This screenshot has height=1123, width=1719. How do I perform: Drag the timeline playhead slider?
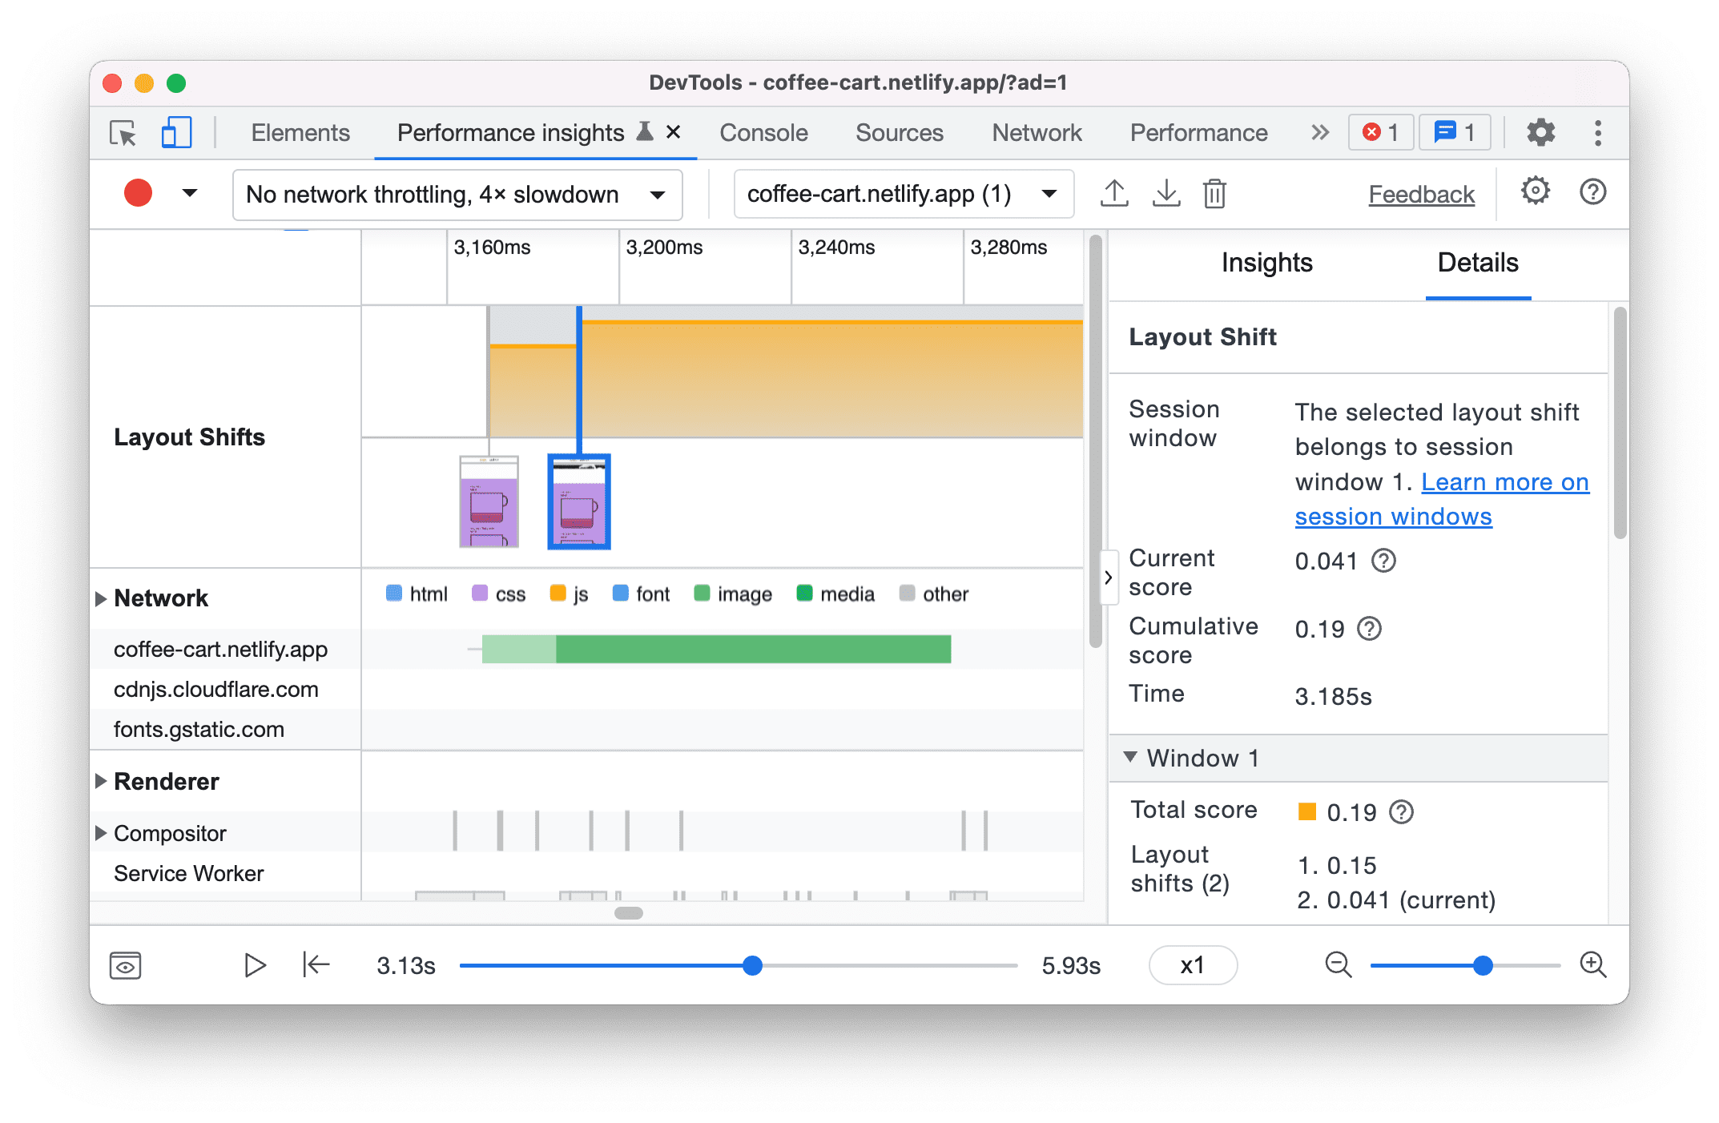753,965
